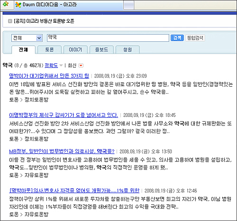Switch to the 즐보드 tab

[101, 50]
